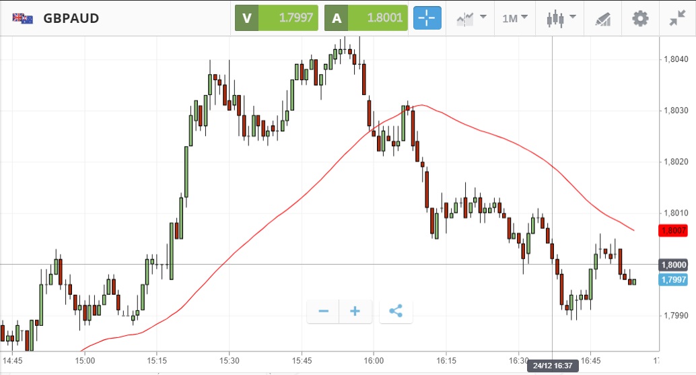Click the GBPAUD instrument name
This screenshot has height=375, width=696.
71,18
